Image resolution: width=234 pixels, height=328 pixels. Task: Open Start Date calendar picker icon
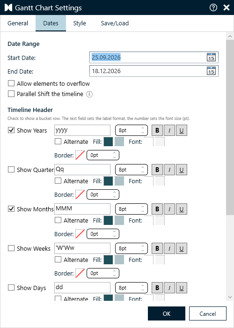pyautogui.click(x=211, y=57)
